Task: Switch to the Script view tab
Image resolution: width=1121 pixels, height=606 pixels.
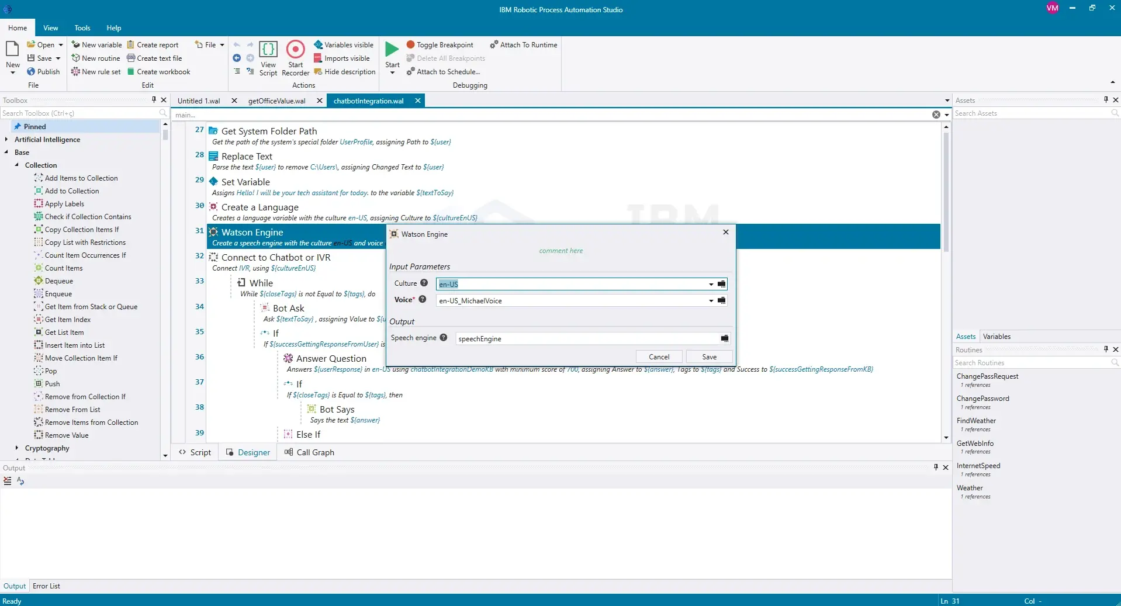Action: (195, 452)
